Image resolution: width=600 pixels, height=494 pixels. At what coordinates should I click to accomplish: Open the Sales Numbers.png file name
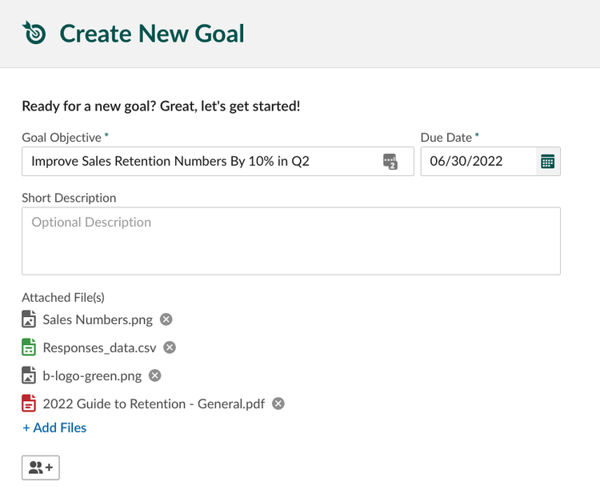pos(98,319)
